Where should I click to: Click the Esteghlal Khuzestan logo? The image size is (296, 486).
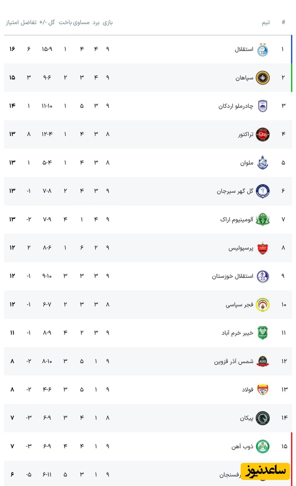point(262,276)
